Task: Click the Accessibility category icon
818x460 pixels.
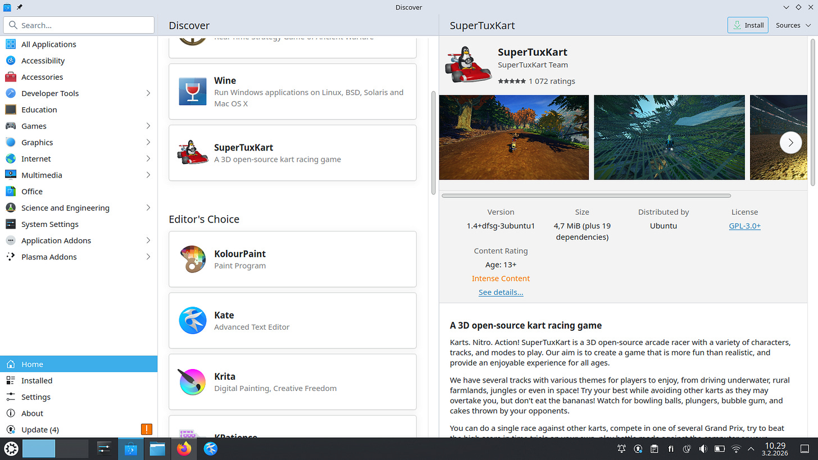Action: pyautogui.click(x=11, y=61)
